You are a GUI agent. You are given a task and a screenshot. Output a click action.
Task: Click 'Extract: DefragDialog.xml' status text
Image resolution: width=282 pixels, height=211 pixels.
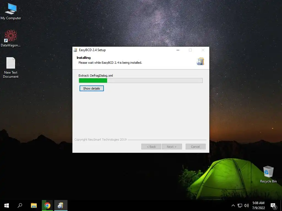pos(96,76)
